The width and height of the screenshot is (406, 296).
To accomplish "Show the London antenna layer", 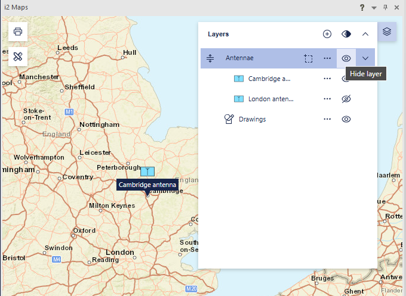I will click(x=346, y=99).
